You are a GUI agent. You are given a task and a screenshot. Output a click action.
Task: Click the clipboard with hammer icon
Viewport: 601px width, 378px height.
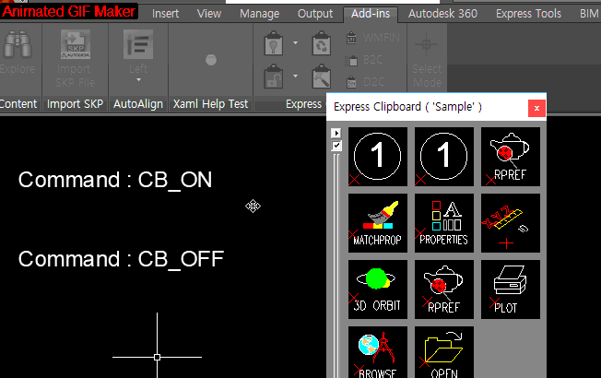point(321,76)
